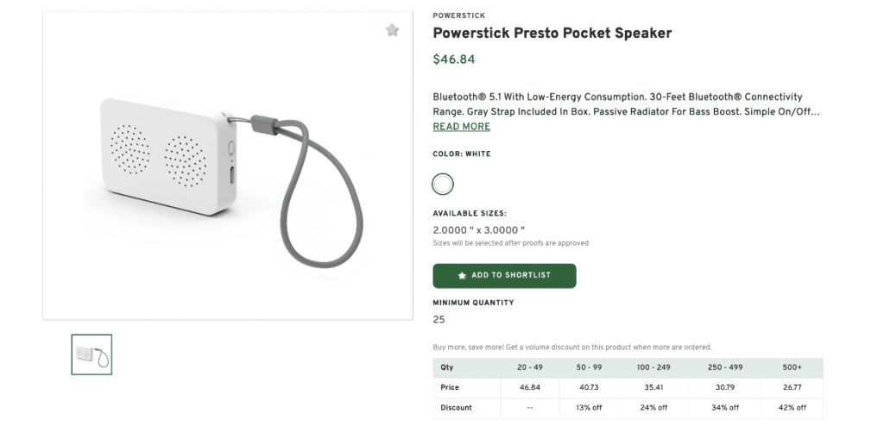Select the white color swatch
The width and height of the screenshot is (884, 426).
443,184
